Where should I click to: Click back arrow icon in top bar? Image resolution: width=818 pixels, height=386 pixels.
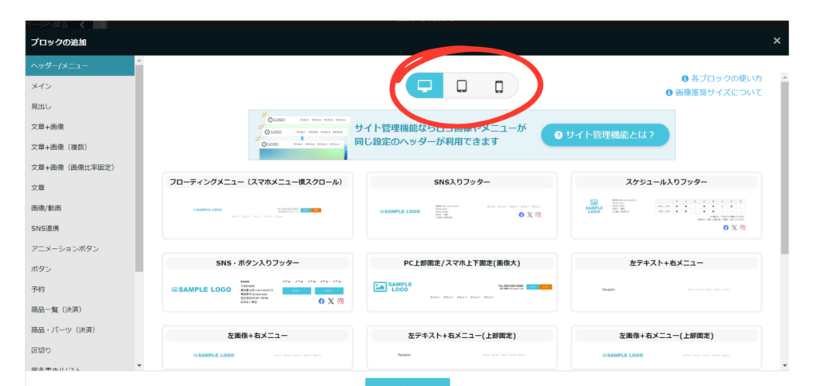pos(82,25)
